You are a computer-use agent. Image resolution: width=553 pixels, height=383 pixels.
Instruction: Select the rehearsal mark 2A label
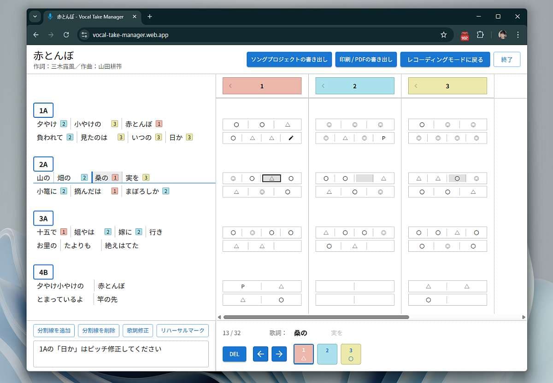[43, 164]
